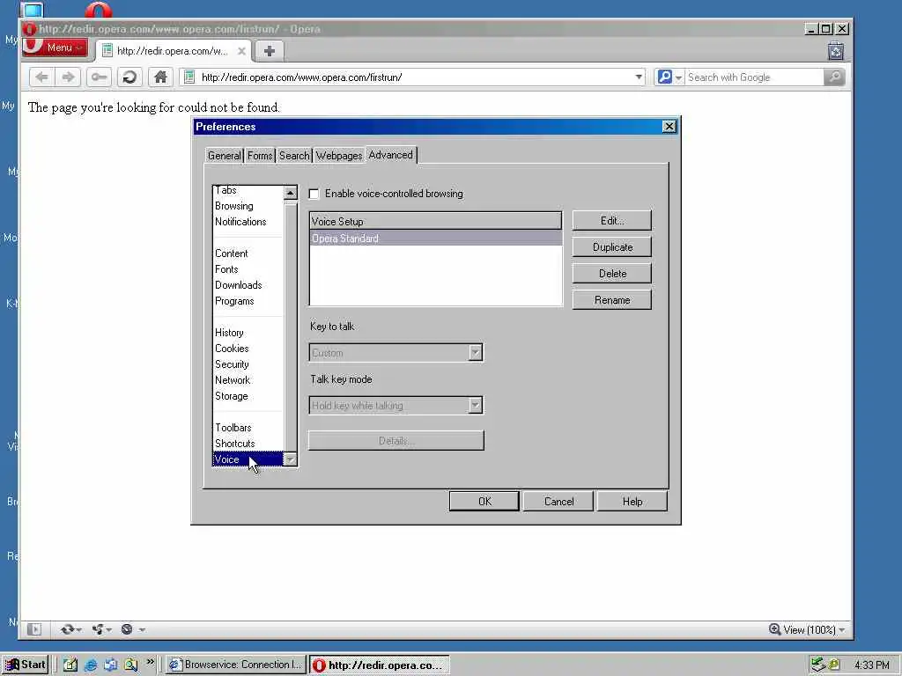902x676 pixels.
Task: Click the page icon in address bar
Action: click(x=189, y=77)
